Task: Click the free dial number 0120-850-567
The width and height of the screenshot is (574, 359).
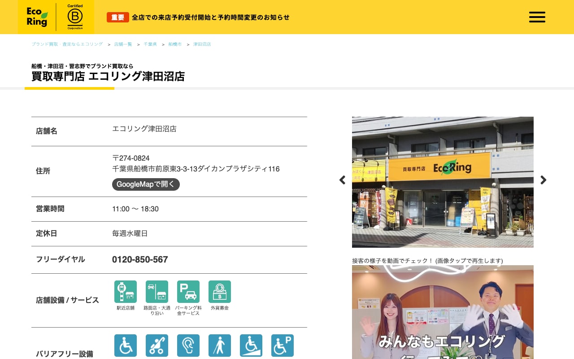Action: [x=140, y=259]
